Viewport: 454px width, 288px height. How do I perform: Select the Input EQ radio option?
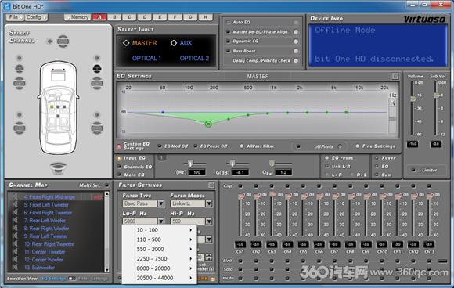point(119,158)
